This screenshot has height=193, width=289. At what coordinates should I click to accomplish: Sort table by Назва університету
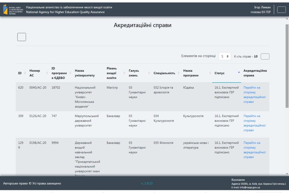pyautogui.click(x=88, y=73)
